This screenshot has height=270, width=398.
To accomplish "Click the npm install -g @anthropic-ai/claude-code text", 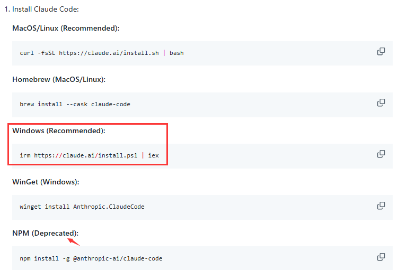I will pos(91,258).
